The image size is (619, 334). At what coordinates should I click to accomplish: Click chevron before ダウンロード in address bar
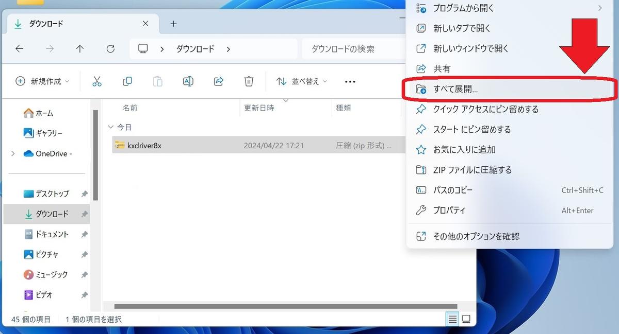[162, 49]
